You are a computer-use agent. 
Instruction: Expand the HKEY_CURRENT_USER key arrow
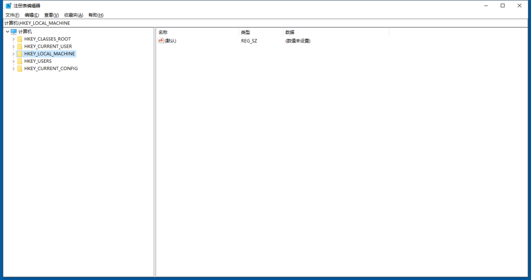click(13, 47)
